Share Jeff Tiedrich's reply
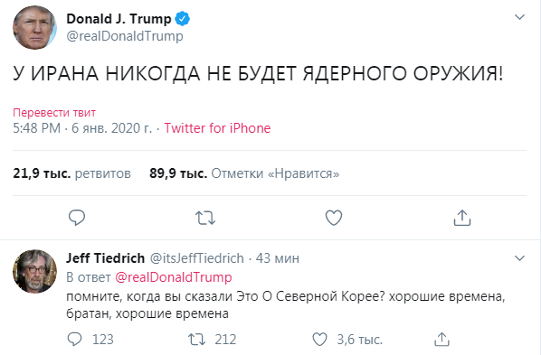 [441, 339]
